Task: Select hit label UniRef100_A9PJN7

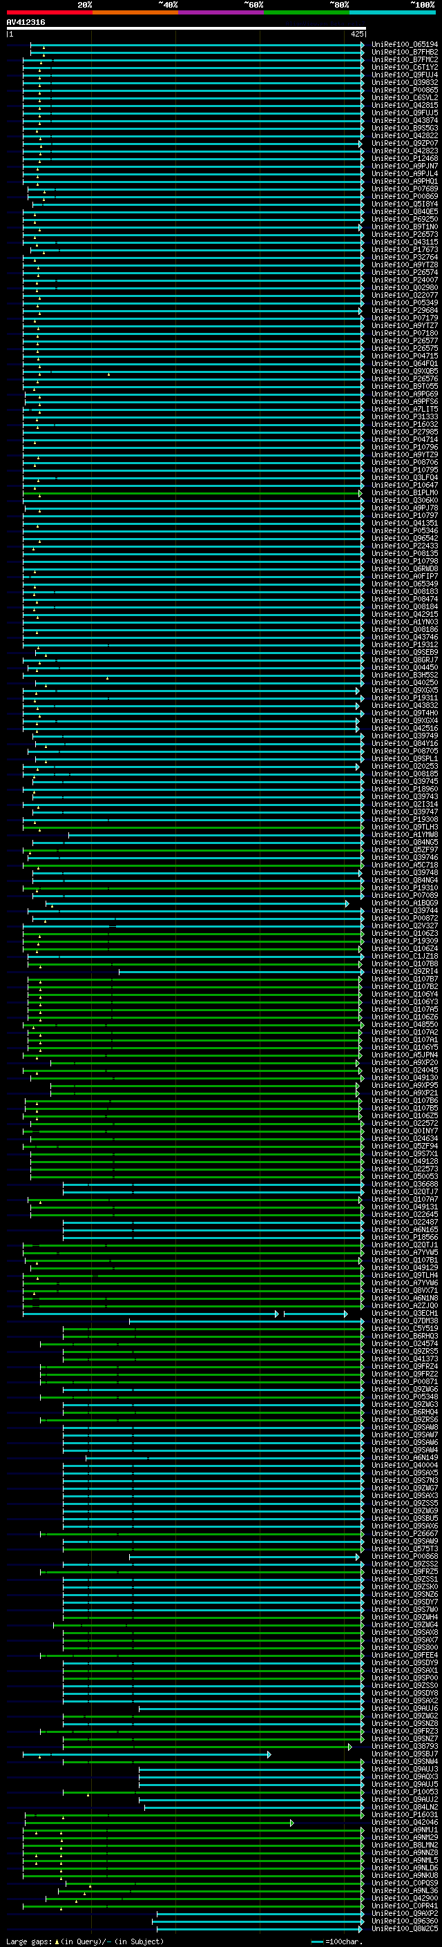Action: (x=404, y=166)
